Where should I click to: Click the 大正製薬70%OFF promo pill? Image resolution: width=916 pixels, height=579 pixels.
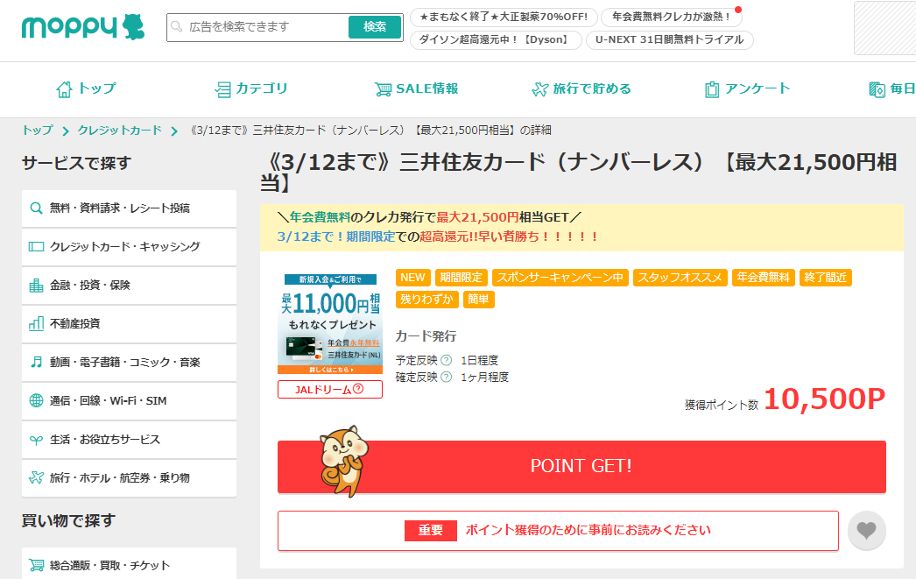point(504,17)
